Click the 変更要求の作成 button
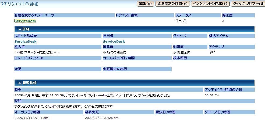Viewport: 265px width, 121px height. pos(172,4)
